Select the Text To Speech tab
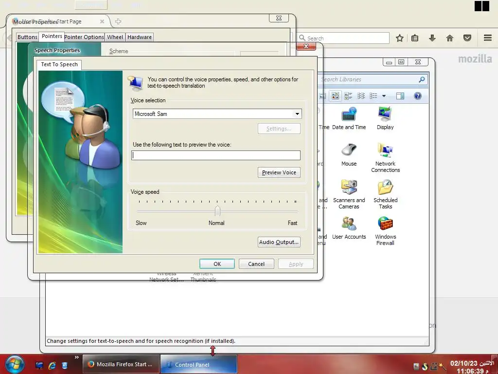The image size is (498, 374). tap(59, 64)
